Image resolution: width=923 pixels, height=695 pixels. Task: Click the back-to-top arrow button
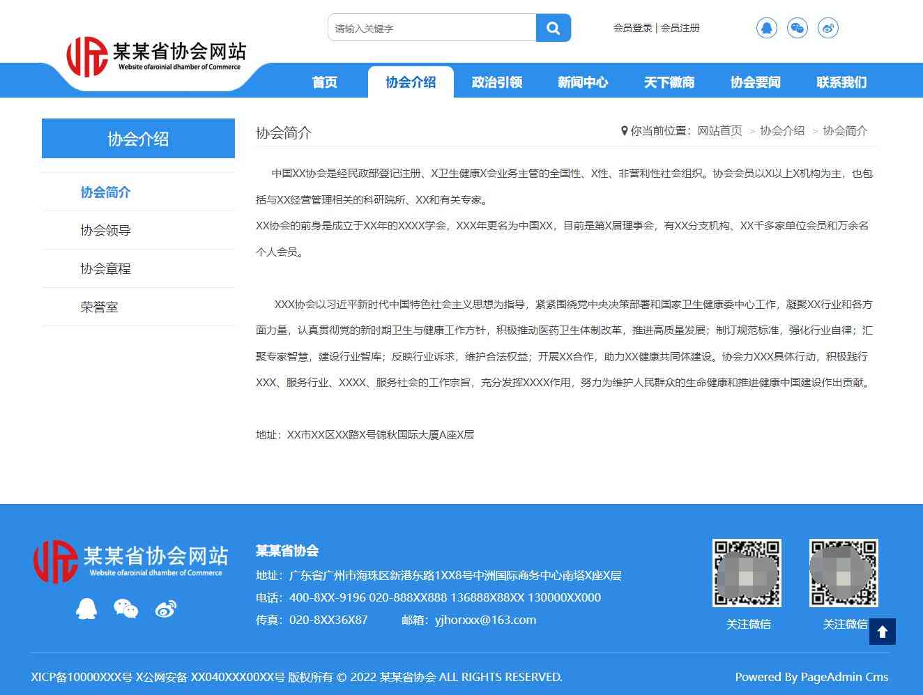click(882, 632)
